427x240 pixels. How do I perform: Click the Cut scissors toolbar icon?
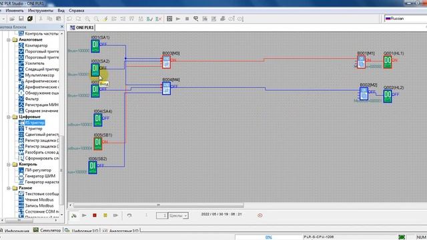(41, 19)
